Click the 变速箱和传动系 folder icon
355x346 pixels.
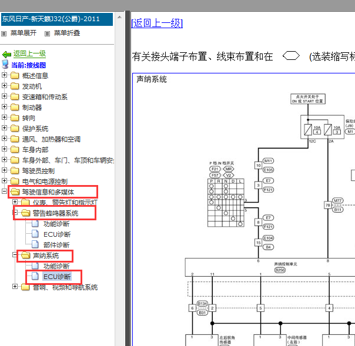click(15, 96)
